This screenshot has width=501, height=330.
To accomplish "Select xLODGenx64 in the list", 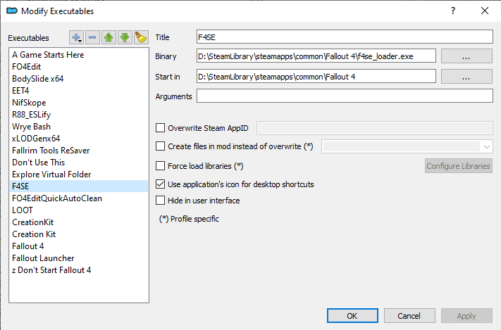I will [x=79, y=139].
